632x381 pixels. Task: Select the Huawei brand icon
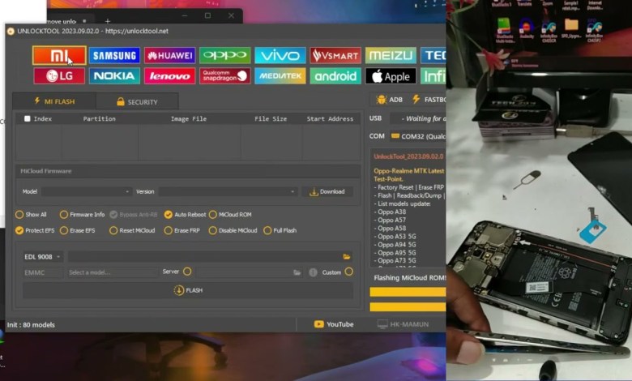(169, 55)
